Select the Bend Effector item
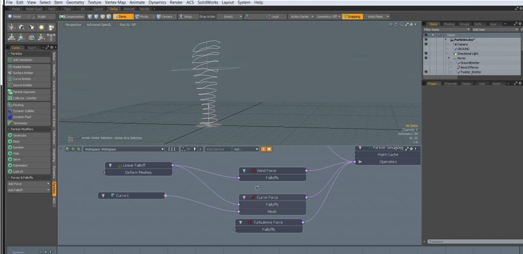Image resolution: width=523 pixels, height=254 pixels. pyautogui.click(x=469, y=67)
